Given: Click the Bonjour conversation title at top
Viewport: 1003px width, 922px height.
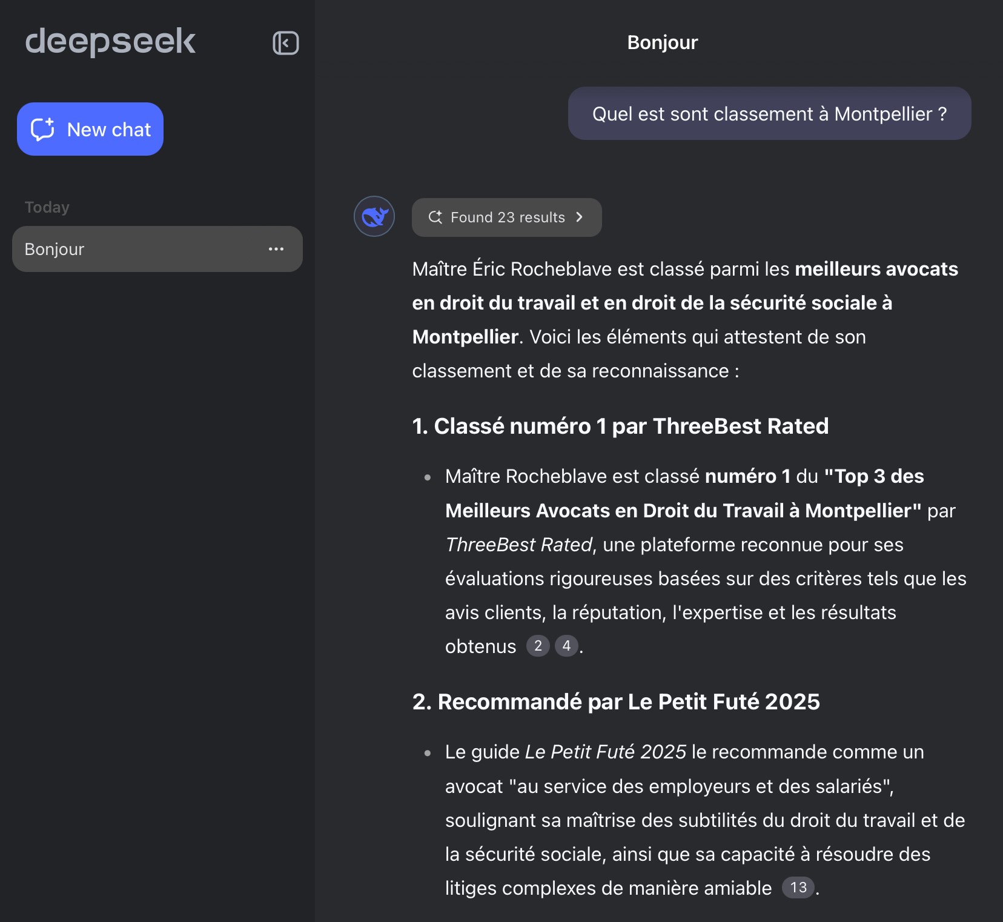Looking at the screenshot, I should [663, 42].
